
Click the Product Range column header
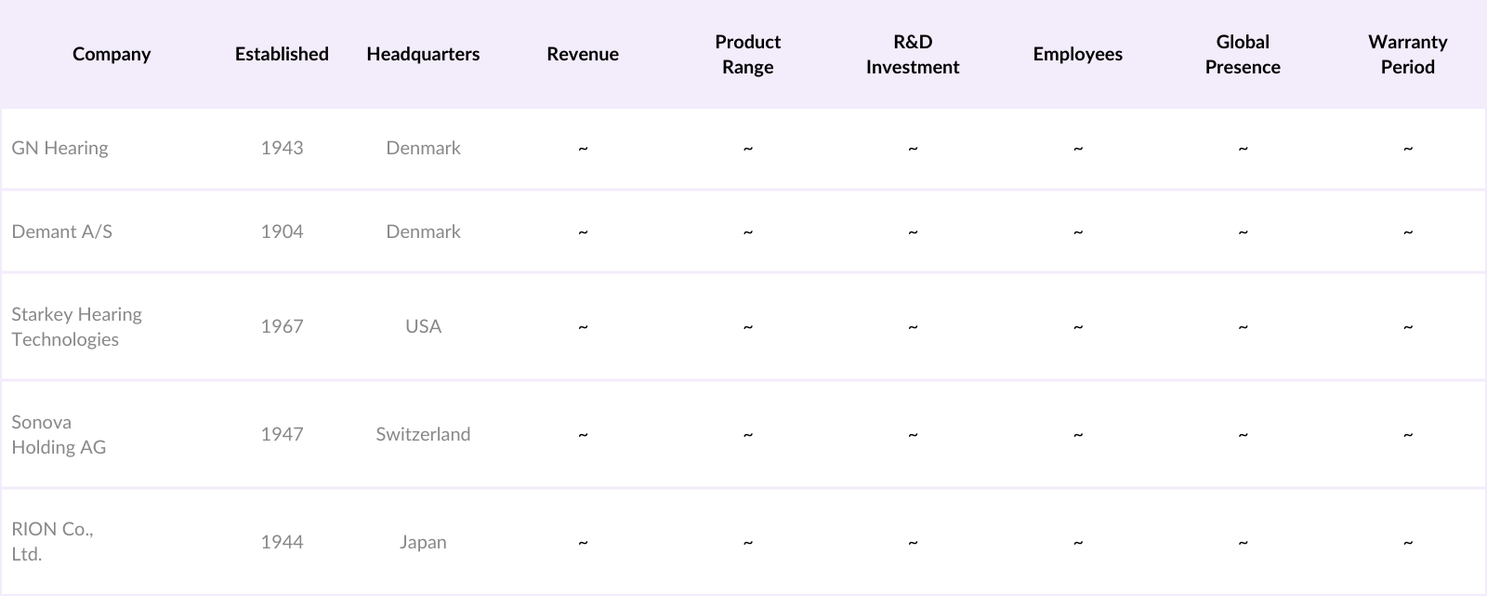coord(748,54)
